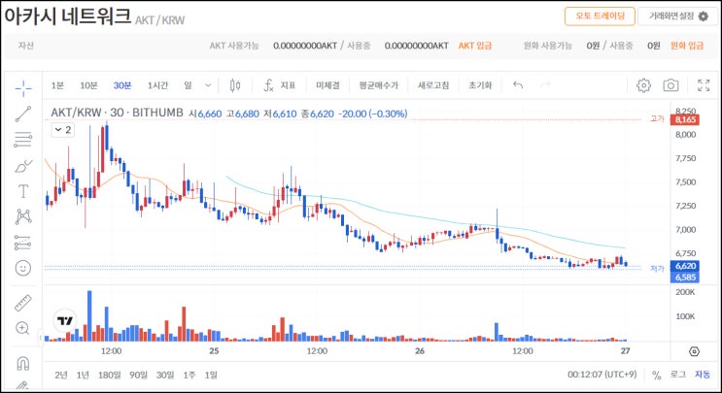
Task: Select the crosshair cursor tool
Action: [23, 87]
